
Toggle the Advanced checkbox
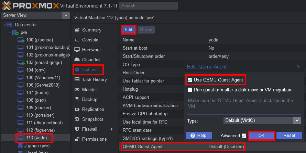click(244, 136)
